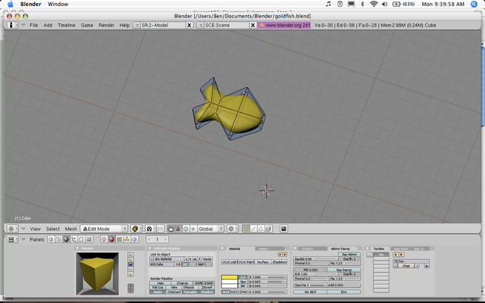Click the 3D manipulator hand icon
This screenshot has width=485, height=303.
171,229
